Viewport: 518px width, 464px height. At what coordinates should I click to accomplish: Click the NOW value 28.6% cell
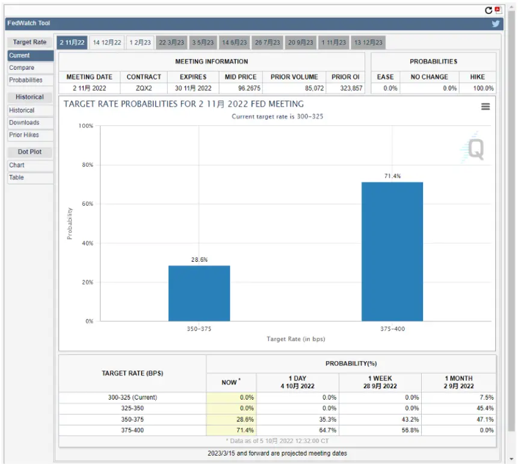tap(231, 419)
